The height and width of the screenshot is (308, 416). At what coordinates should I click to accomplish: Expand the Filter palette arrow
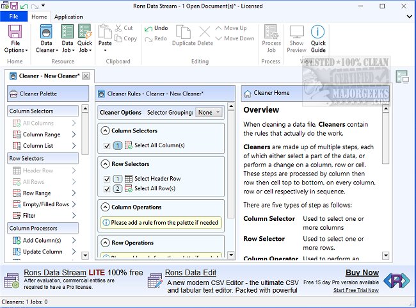pos(74,215)
